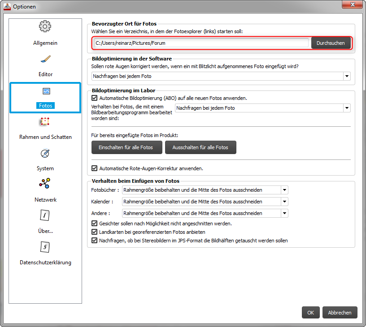Expand the red-eye correction dropdown in Bildoptimierung in der Software
The height and width of the screenshot is (327, 366).
coord(347,77)
